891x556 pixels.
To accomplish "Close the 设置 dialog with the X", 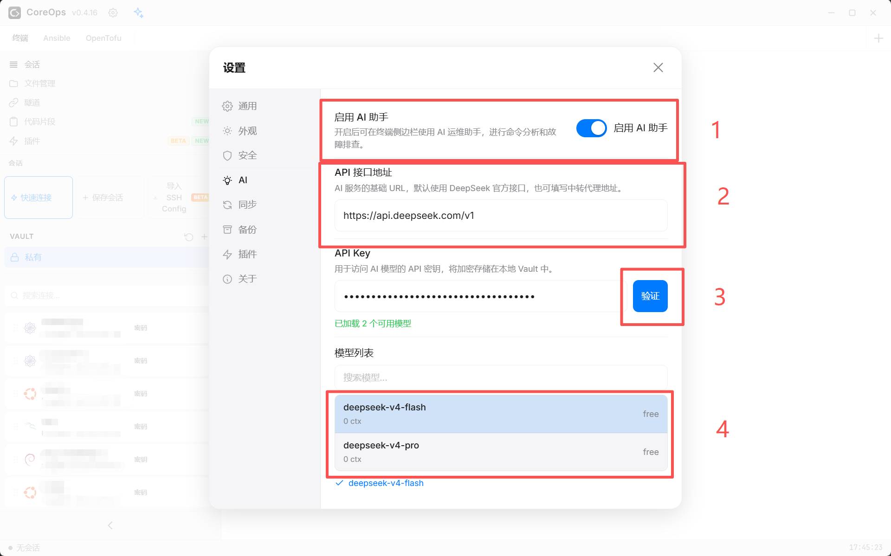I will point(658,68).
